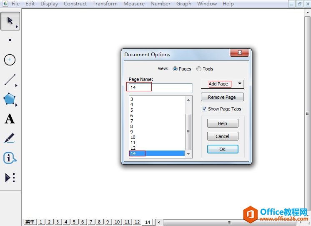
Task: Select the Marker pen tool
Action: coord(10,138)
